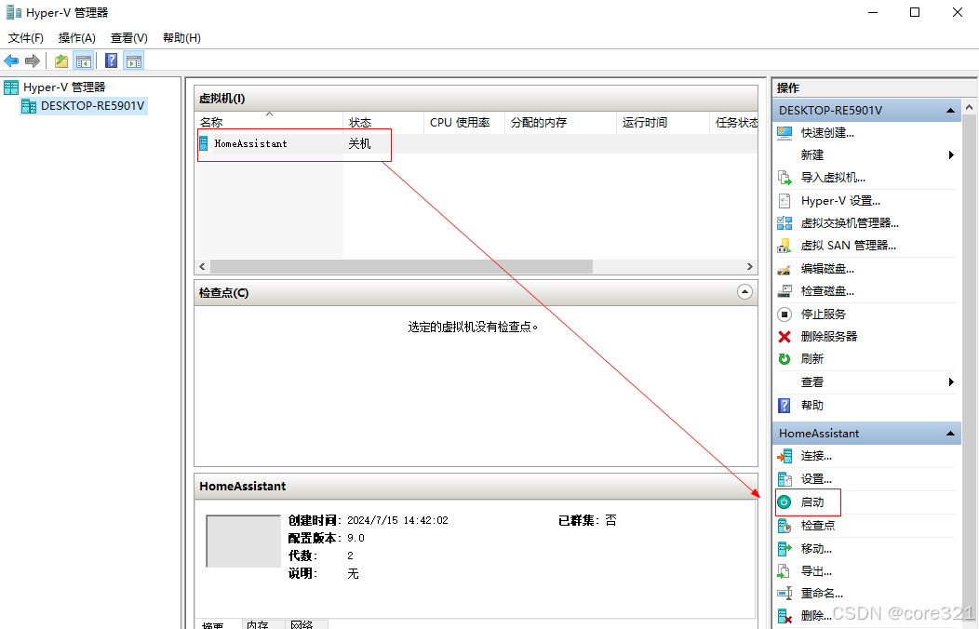
Task: Open the 操作(A) menu
Action: pos(77,37)
